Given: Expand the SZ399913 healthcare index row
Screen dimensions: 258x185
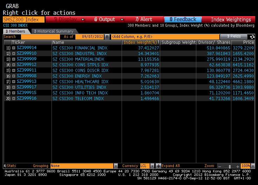Looking at the screenshot, I should click(x=14, y=81).
